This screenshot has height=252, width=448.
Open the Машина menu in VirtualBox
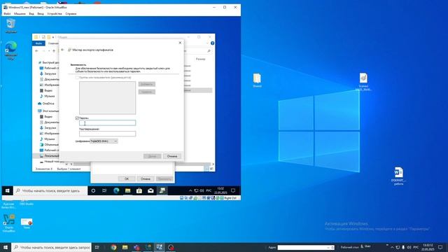coord(20,14)
